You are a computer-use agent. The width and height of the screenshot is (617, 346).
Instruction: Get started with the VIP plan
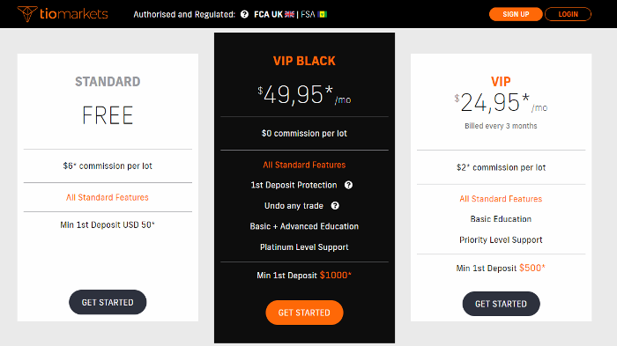501,304
